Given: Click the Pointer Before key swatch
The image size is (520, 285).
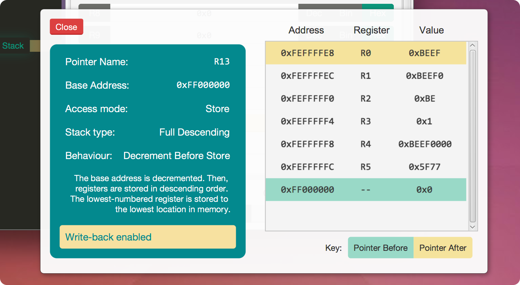Looking at the screenshot, I should coord(380,248).
